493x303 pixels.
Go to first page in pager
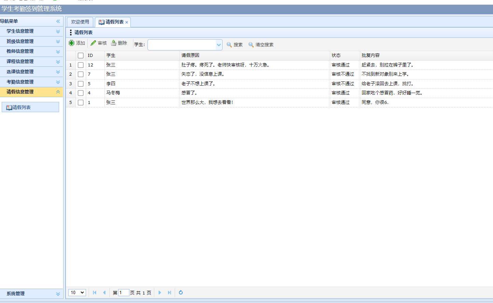tap(95, 292)
